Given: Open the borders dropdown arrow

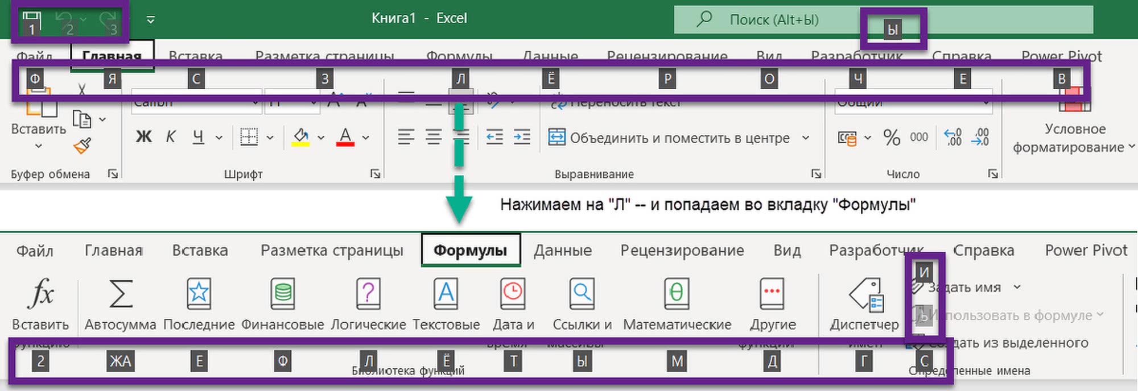Looking at the screenshot, I should click(x=270, y=138).
